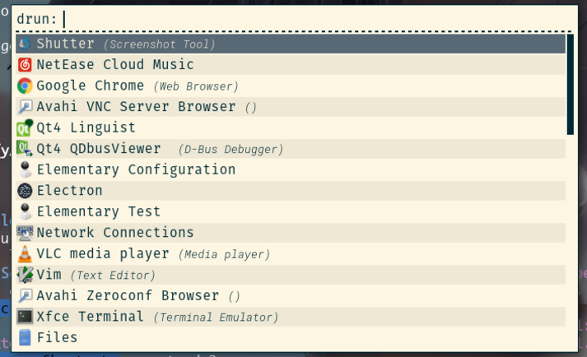Viewport: 587px width, 357px height.
Task: Choose Avahi Zeroconf Browser entry text
Action: 128,295
